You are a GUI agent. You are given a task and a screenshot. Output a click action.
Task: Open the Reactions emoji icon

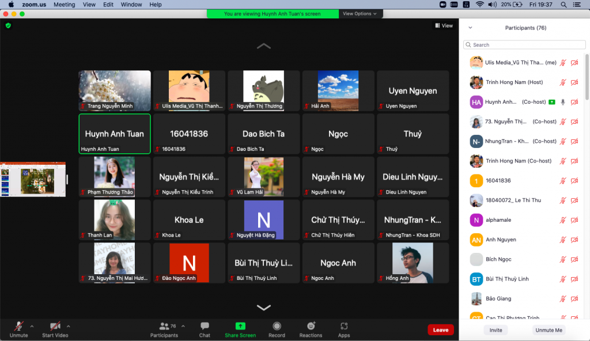coord(311,327)
